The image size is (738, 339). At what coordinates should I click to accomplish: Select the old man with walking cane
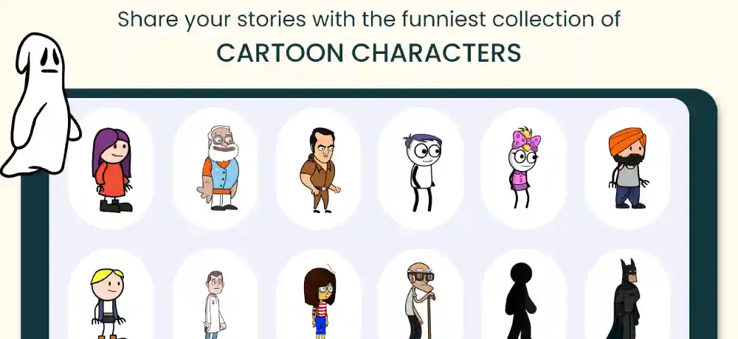tap(421, 301)
